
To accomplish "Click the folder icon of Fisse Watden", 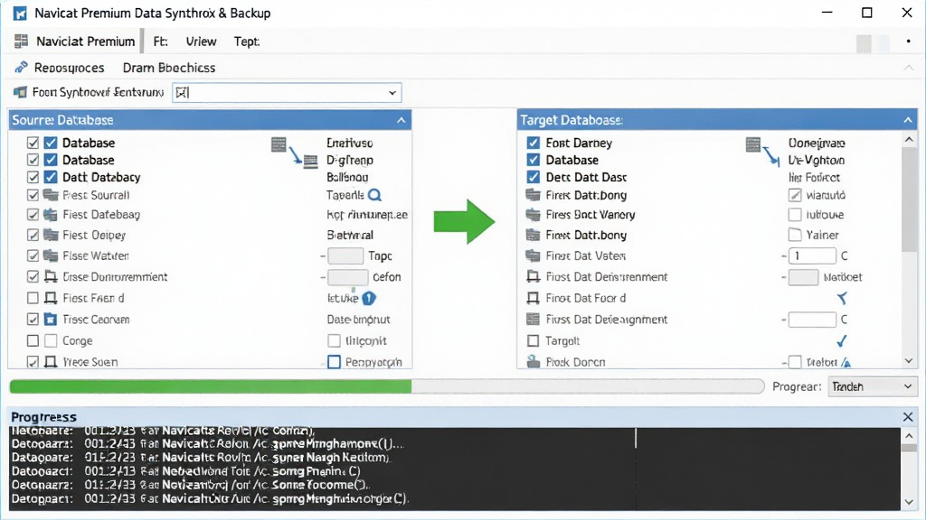I will pos(51,255).
